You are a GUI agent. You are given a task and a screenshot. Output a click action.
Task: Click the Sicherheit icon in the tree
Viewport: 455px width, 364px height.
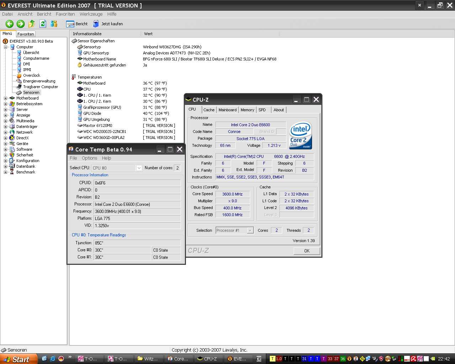[x=12, y=155]
